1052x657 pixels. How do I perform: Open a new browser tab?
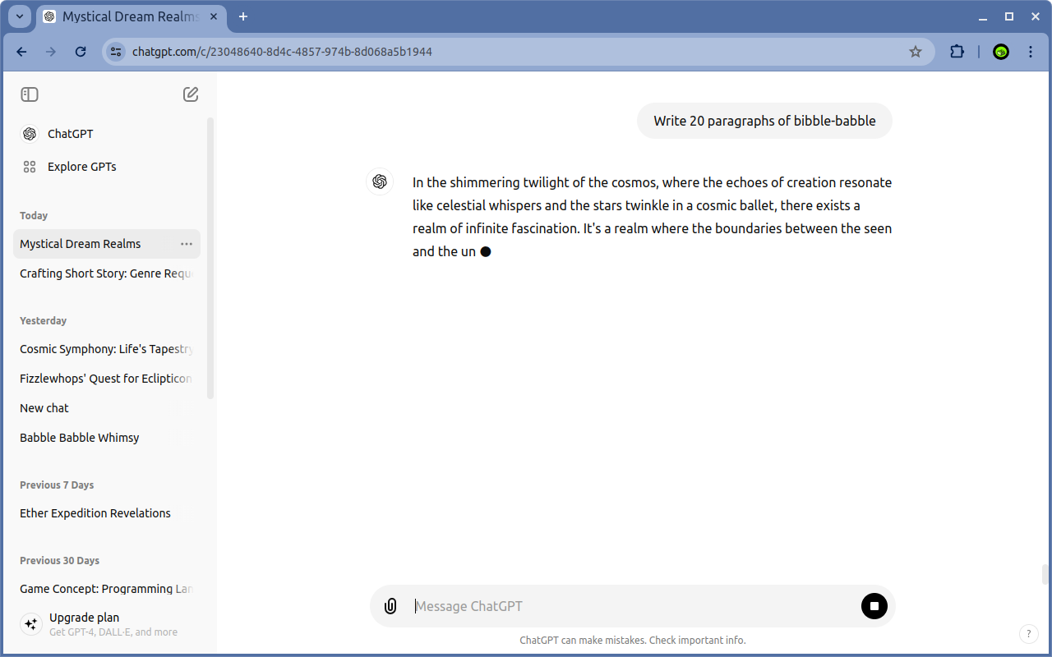click(243, 16)
